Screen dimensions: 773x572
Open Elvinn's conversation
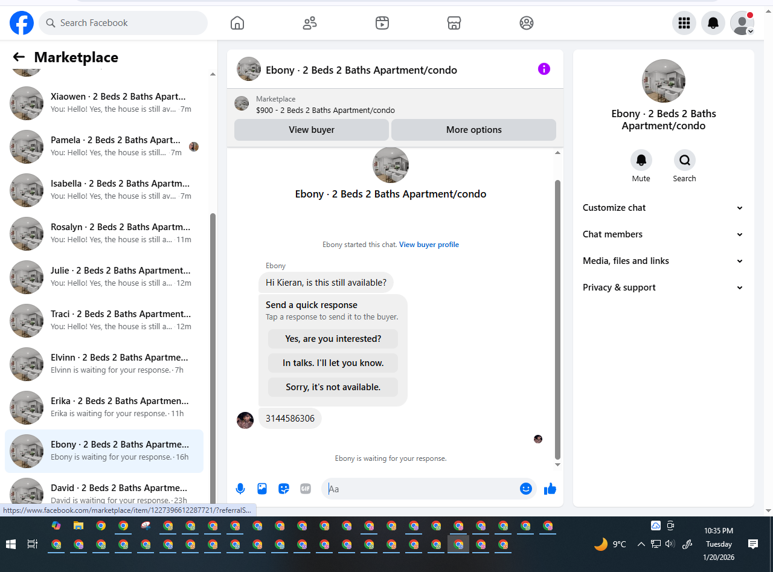pos(104,364)
